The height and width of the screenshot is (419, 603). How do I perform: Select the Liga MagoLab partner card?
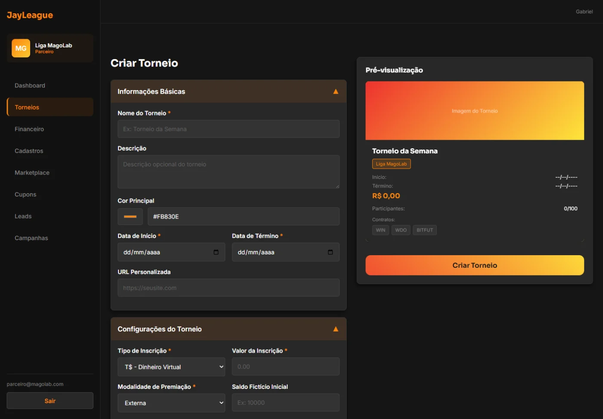click(50, 48)
